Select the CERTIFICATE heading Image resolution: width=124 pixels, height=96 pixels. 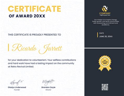(35, 9)
